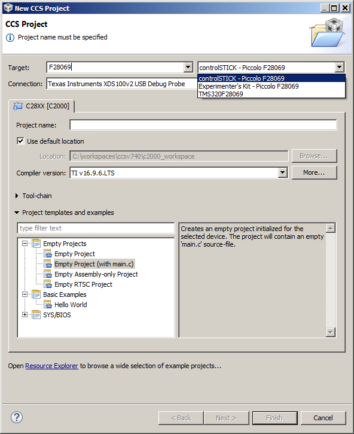
Task: Close the device dropdown via its arrow
Action: click(339, 67)
